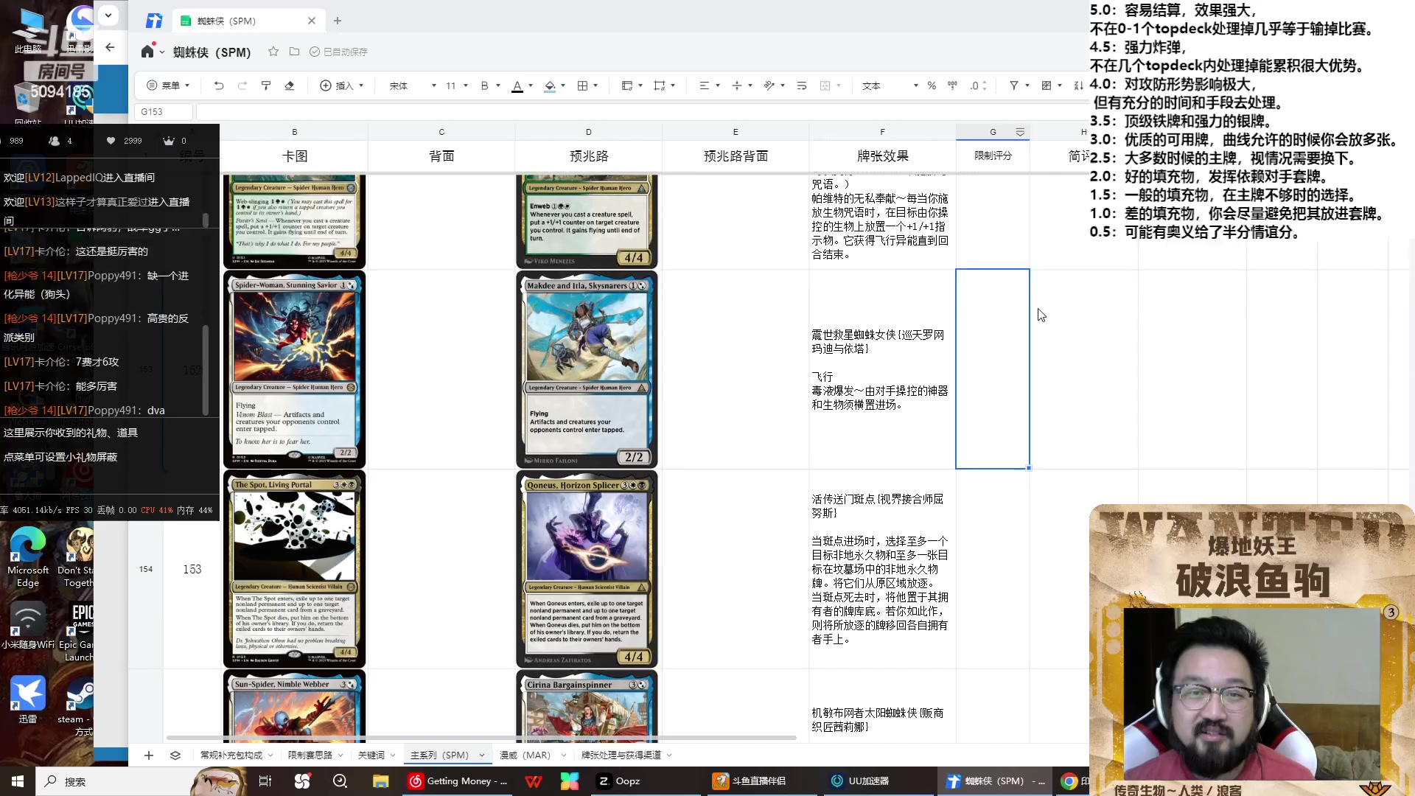Image resolution: width=1415 pixels, height=796 pixels.
Task: Open the Spider-Woman, Stunning Savior card image
Action: (x=294, y=369)
